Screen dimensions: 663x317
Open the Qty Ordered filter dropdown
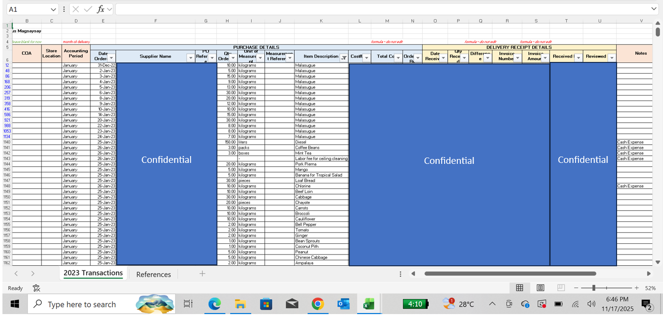point(233,58)
